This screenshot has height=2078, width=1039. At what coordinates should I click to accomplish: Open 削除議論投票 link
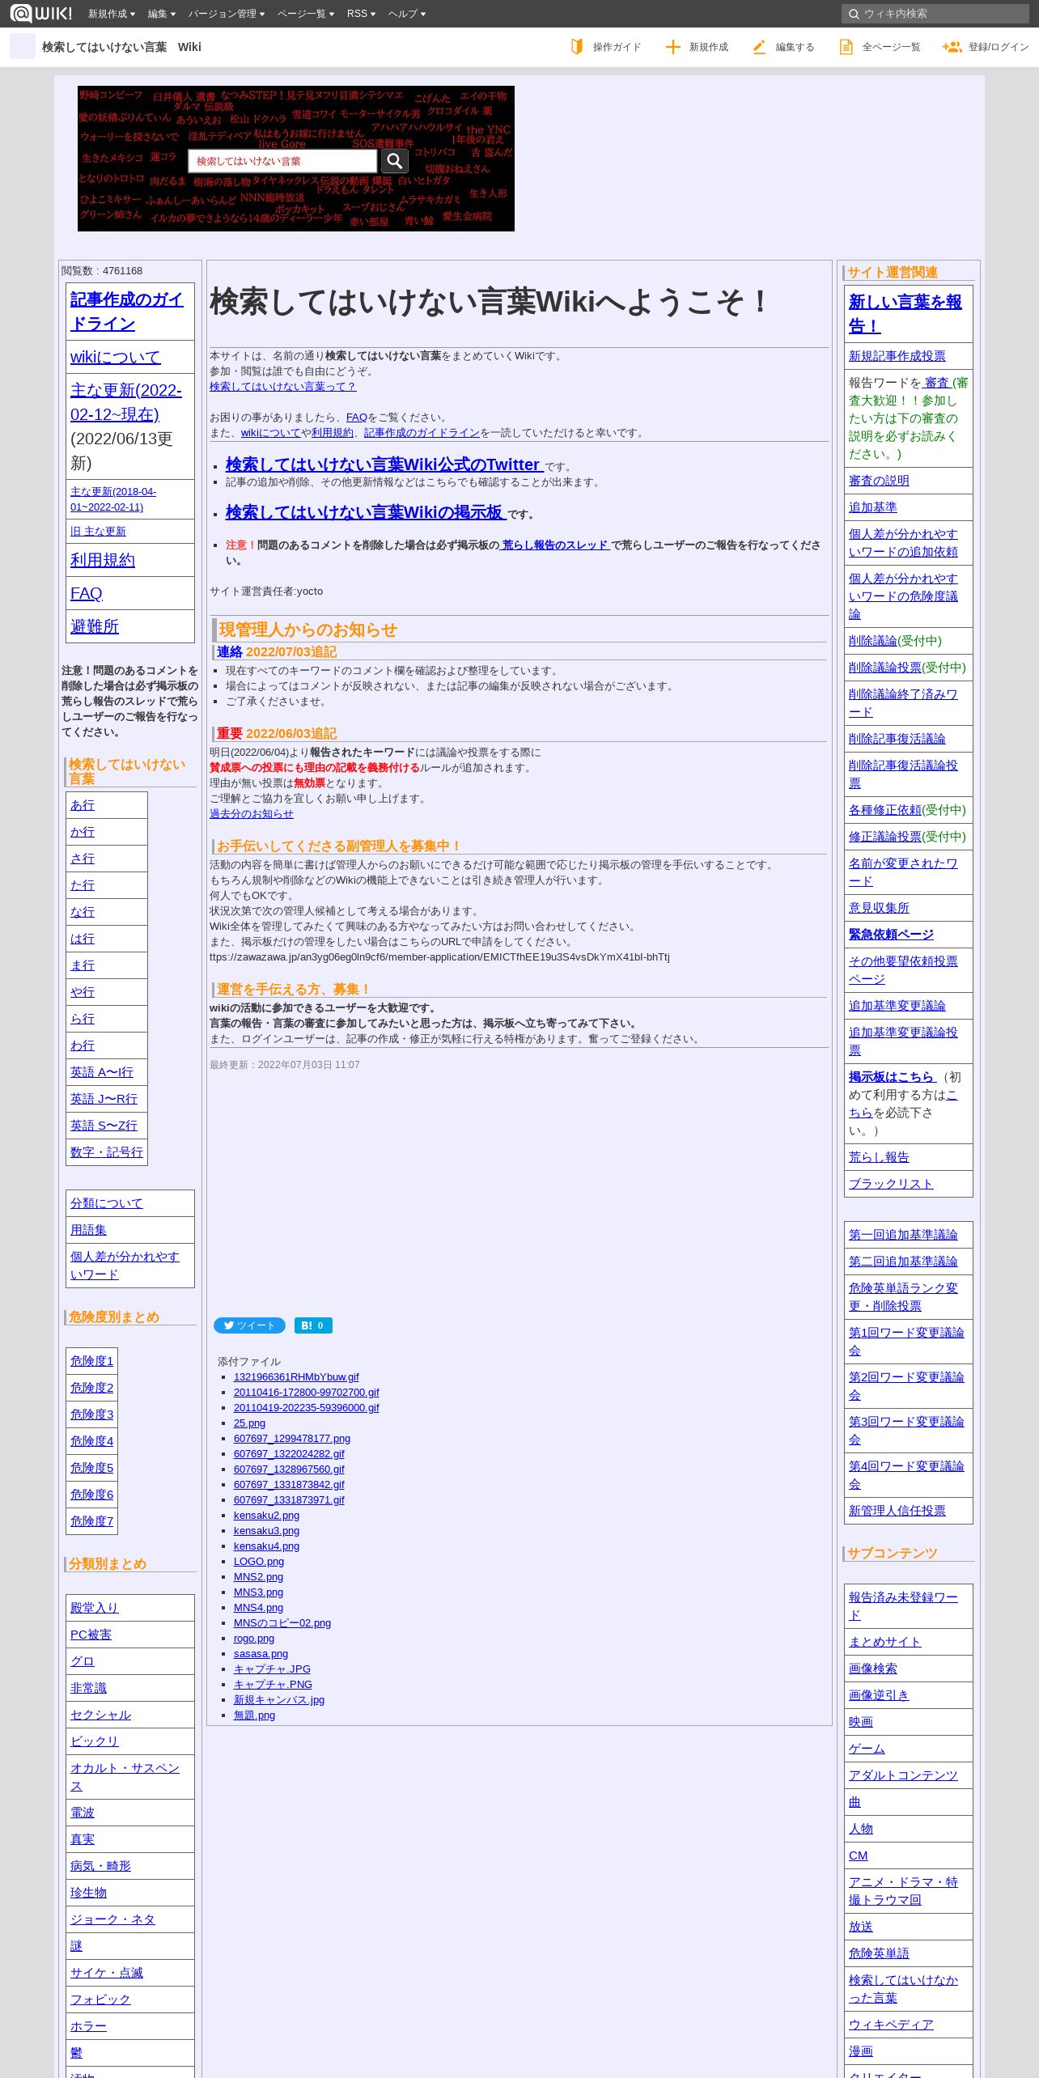[x=884, y=668]
